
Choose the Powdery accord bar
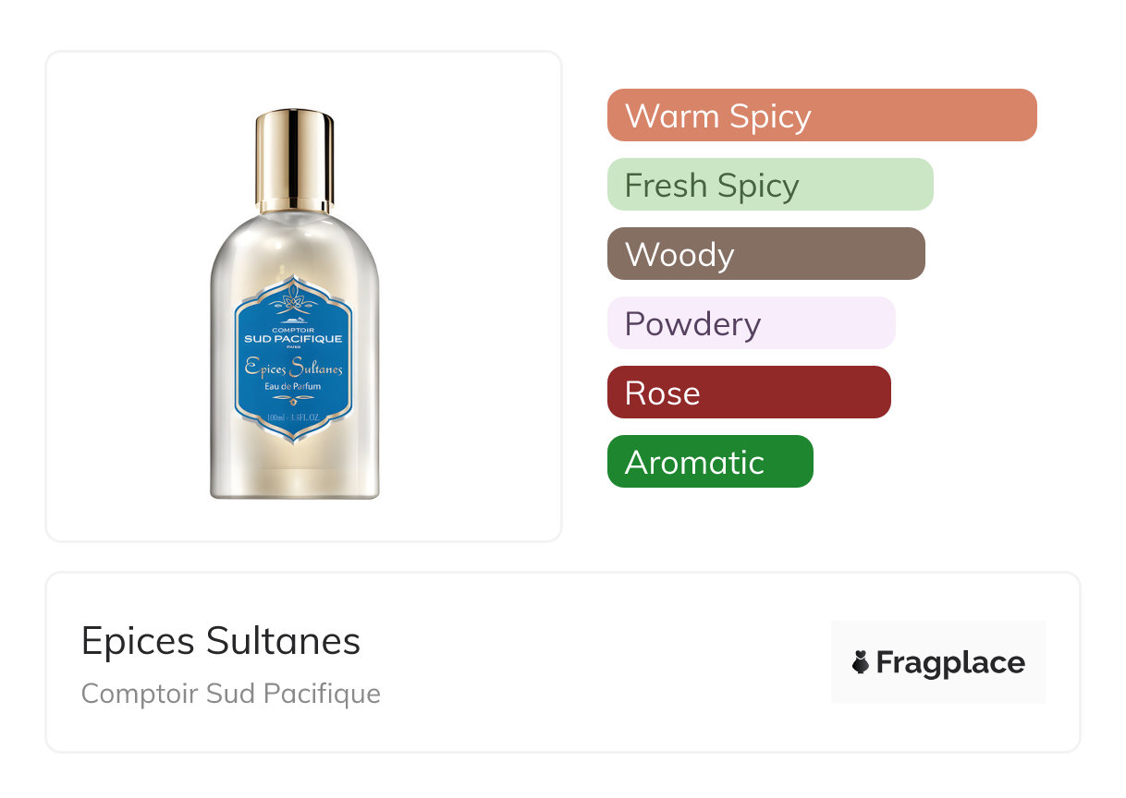pyautogui.click(x=752, y=323)
